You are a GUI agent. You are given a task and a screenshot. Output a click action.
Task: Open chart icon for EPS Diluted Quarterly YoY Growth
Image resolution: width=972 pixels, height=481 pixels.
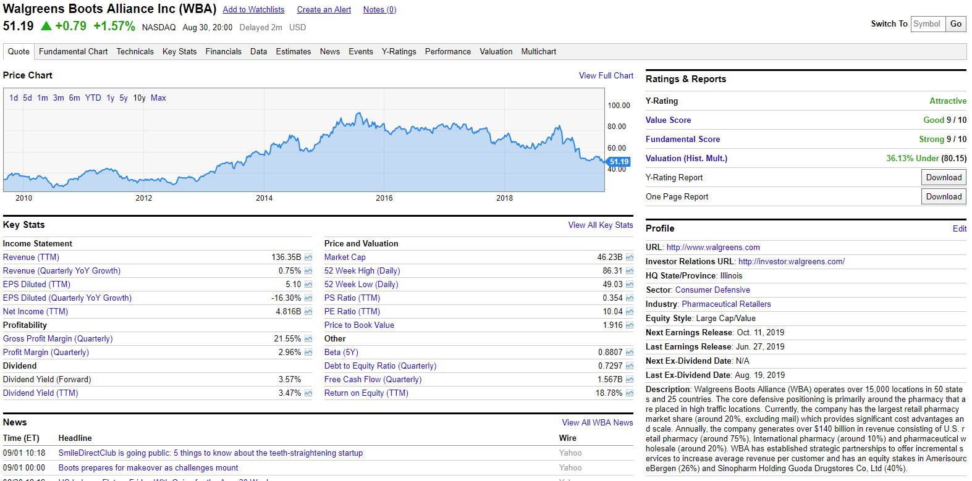tap(308, 298)
